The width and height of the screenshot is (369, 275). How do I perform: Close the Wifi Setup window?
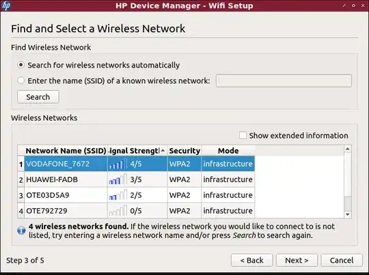pyautogui.click(x=363, y=5)
